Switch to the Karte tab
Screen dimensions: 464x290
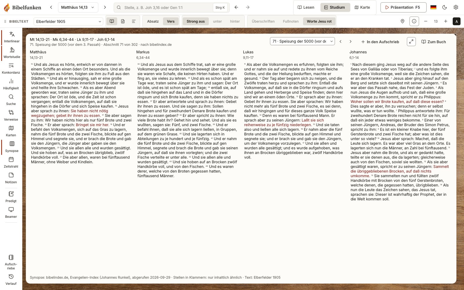pos(362,7)
